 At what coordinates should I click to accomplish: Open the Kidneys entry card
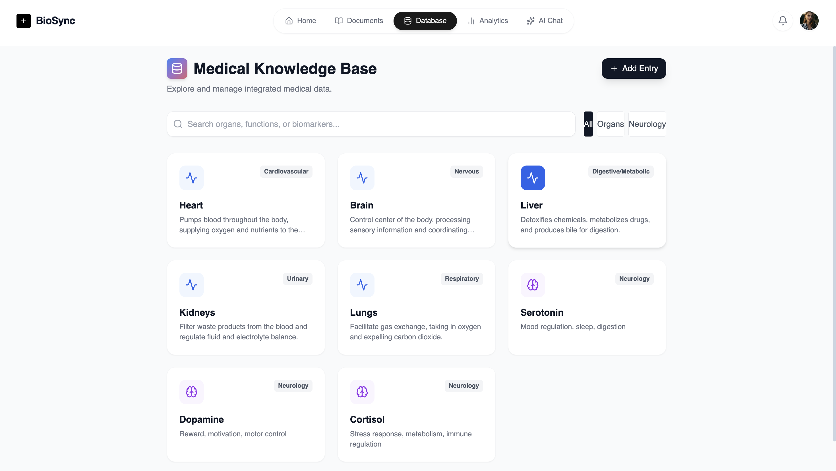pyautogui.click(x=246, y=308)
